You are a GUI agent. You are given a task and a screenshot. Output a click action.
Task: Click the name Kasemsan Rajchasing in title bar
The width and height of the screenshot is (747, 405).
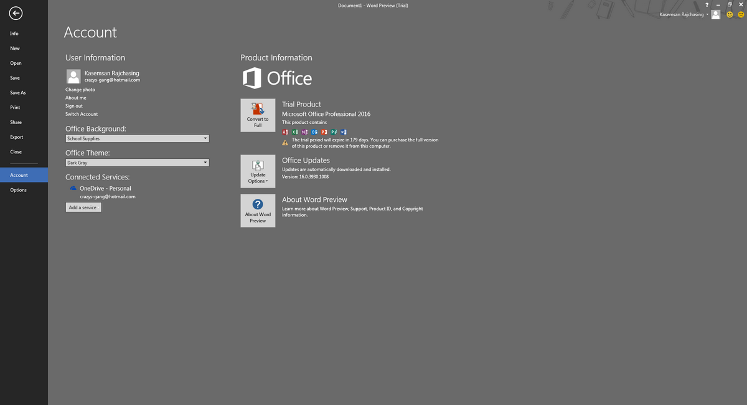click(x=682, y=14)
